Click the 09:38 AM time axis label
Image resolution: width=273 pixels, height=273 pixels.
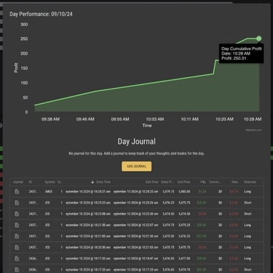coord(51,119)
